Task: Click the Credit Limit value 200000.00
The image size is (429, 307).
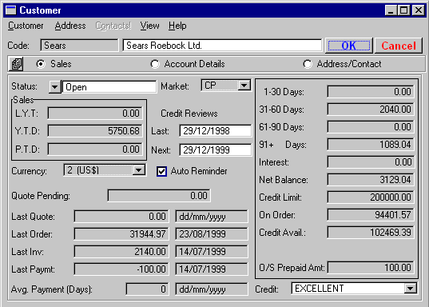Action: coord(371,197)
